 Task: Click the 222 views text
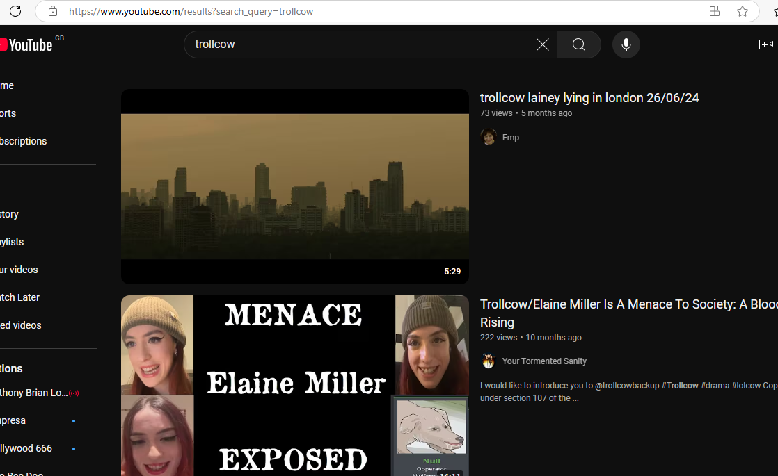[x=499, y=337]
